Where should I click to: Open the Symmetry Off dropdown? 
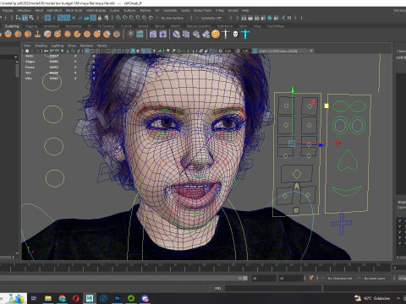coord(211,18)
